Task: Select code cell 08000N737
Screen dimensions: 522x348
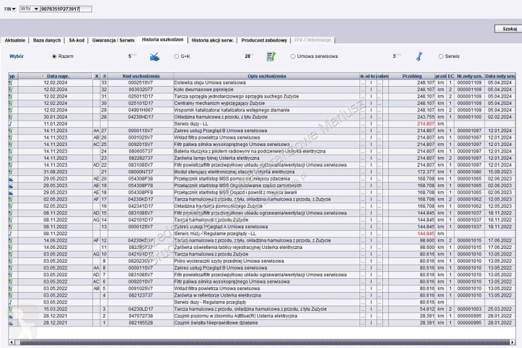Action: pos(140,172)
